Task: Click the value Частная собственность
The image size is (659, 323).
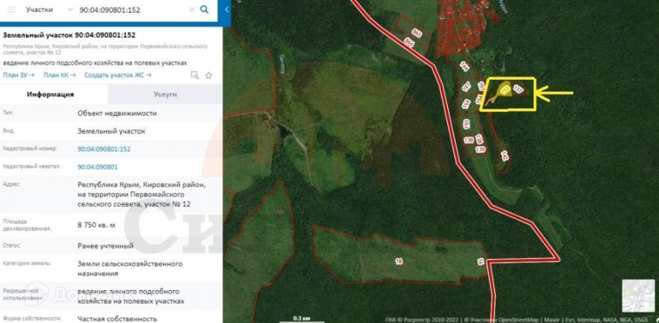Action: pos(117,318)
